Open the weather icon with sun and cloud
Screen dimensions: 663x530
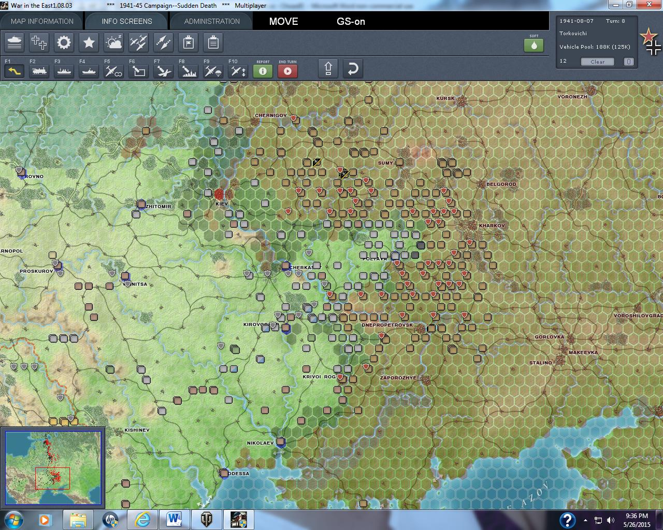(114, 42)
